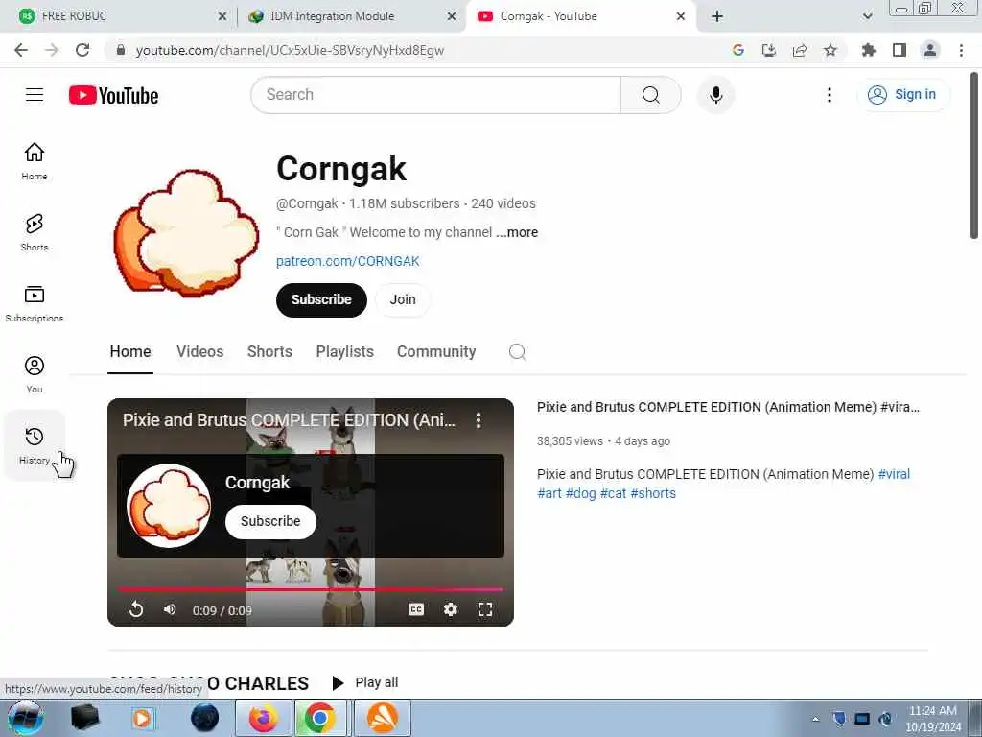Select channel Videos tab

click(x=199, y=351)
